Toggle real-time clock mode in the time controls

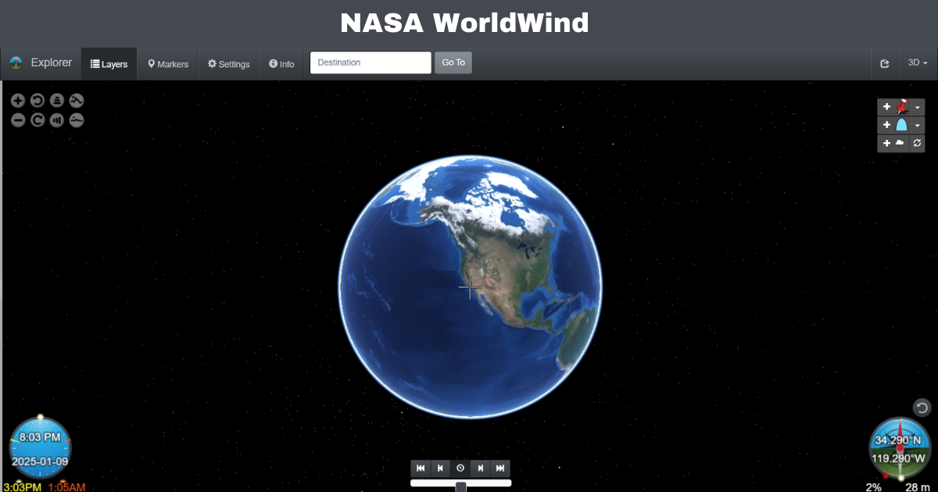point(460,469)
